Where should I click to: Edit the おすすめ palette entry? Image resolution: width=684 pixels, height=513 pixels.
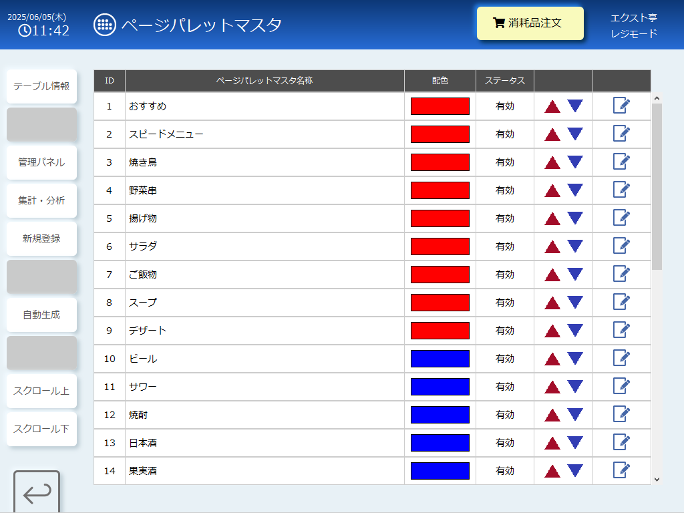tap(621, 106)
